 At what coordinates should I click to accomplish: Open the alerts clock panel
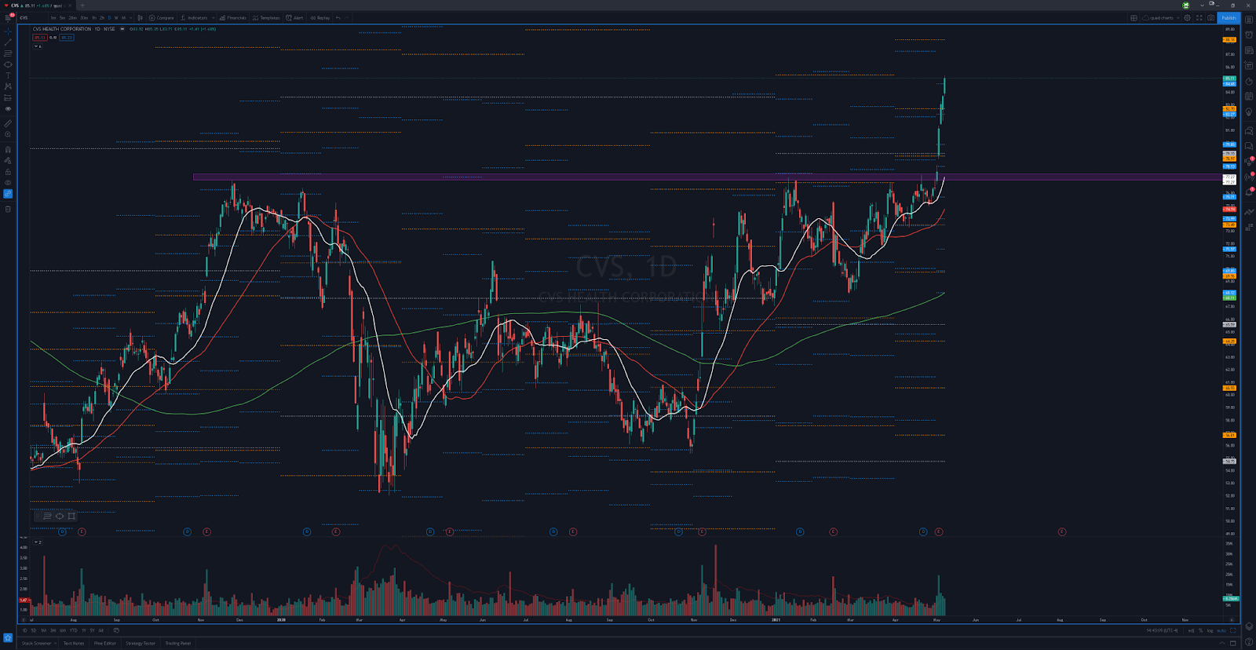1249,35
